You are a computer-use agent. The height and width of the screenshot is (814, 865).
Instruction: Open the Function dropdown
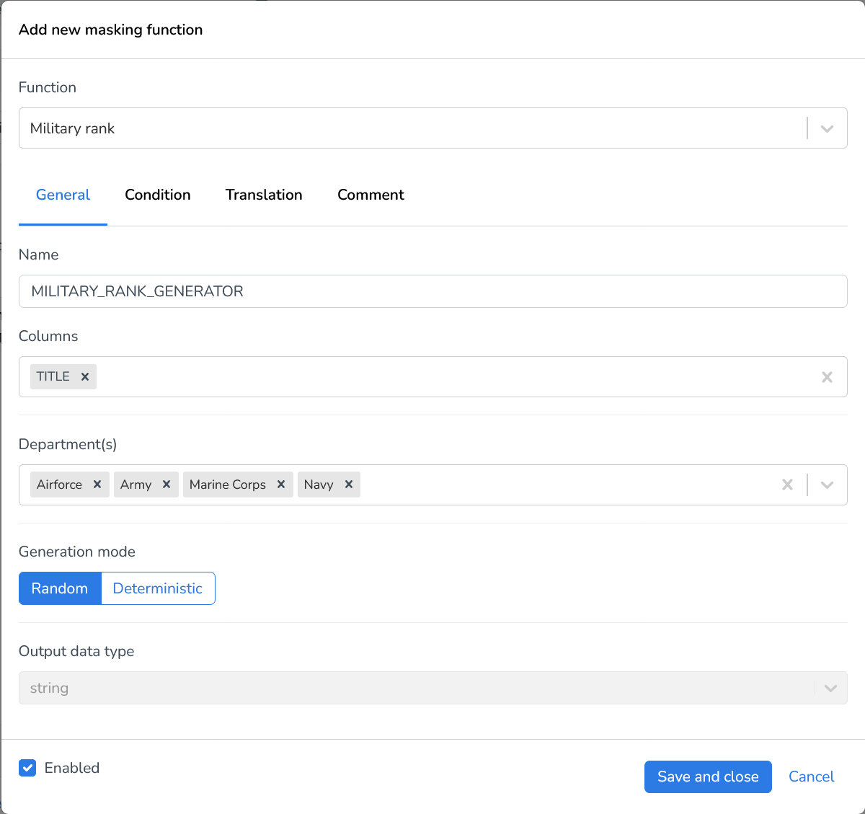(x=827, y=128)
